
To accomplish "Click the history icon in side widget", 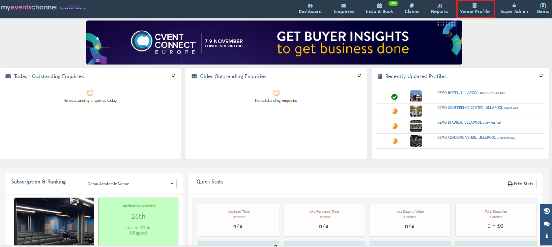I will click(x=547, y=211).
